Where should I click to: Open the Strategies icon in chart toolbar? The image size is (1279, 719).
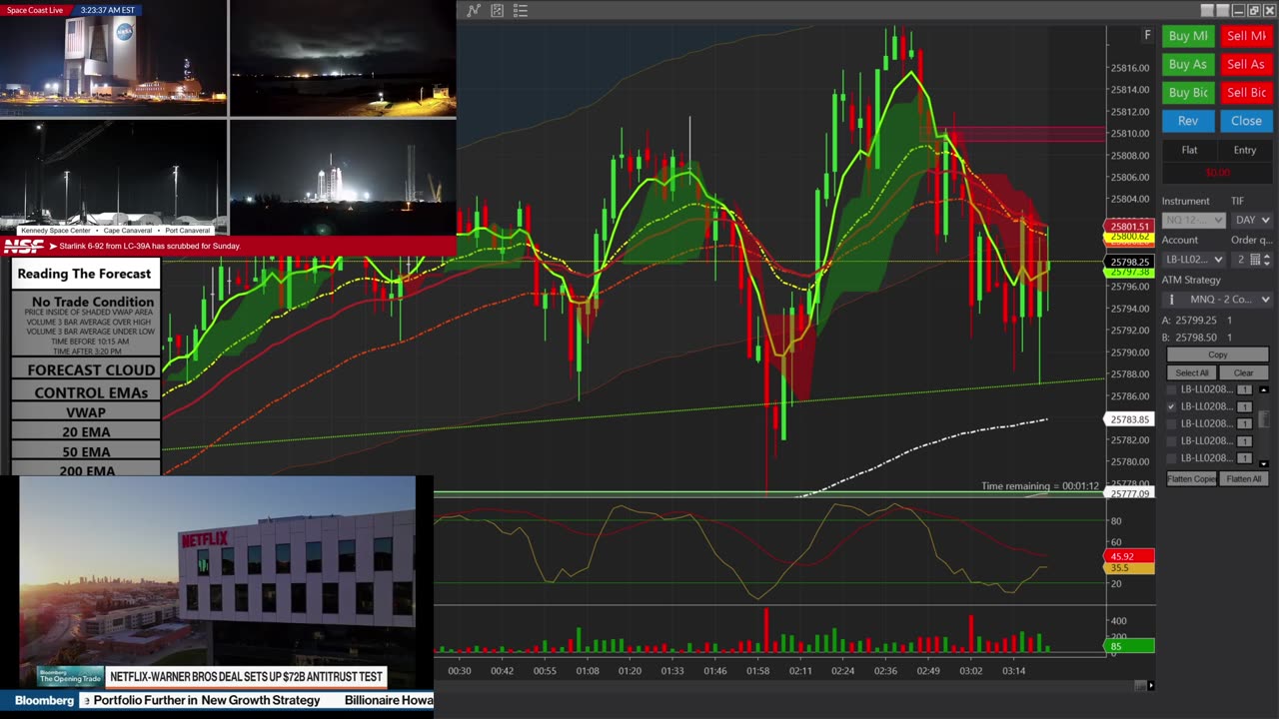pos(497,11)
